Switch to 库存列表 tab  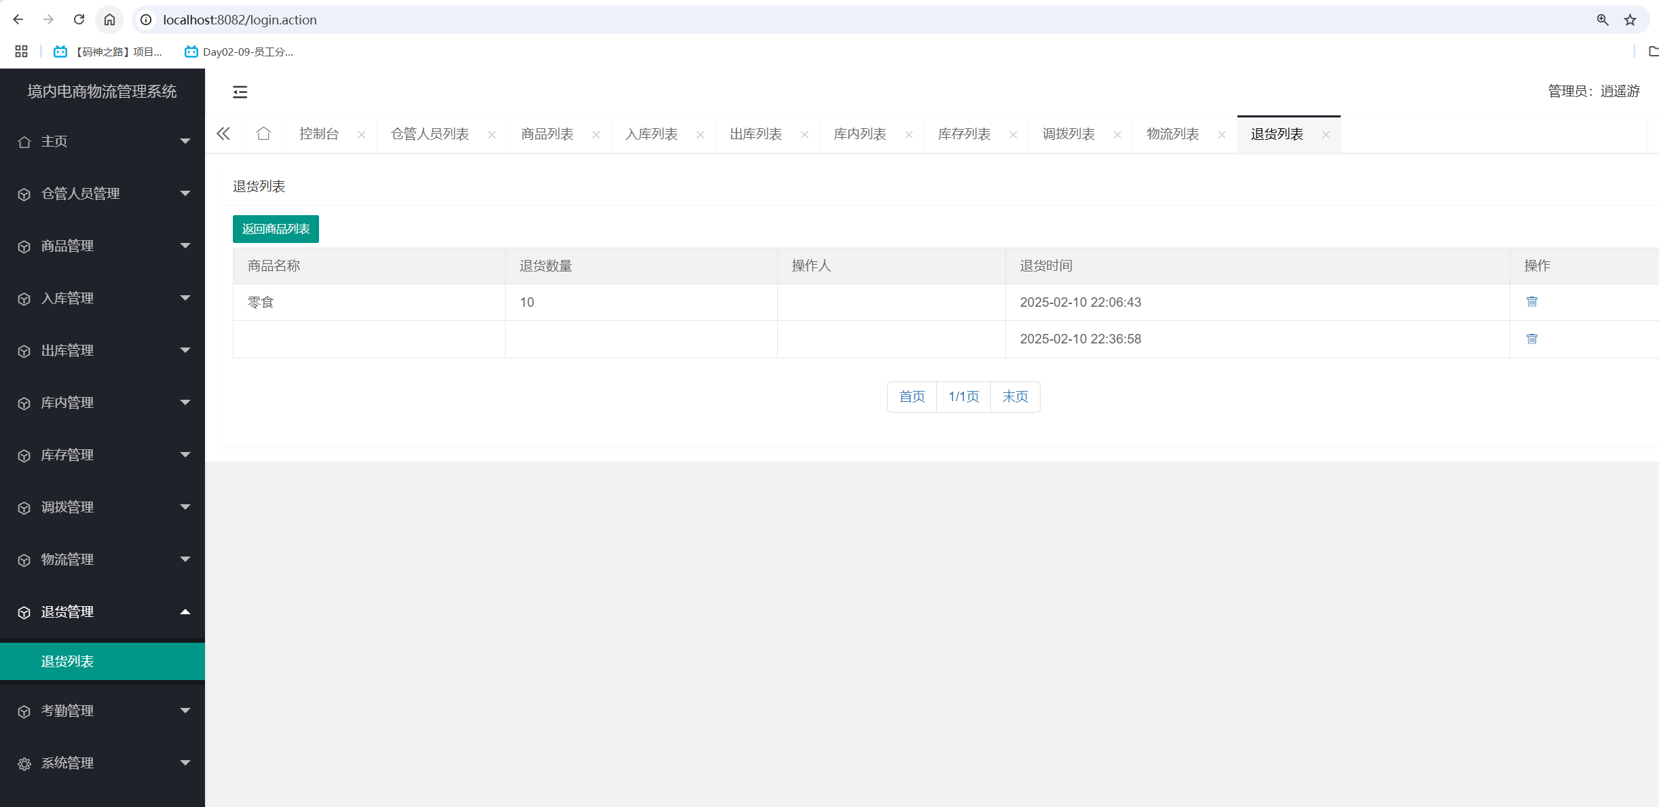tap(964, 134)
